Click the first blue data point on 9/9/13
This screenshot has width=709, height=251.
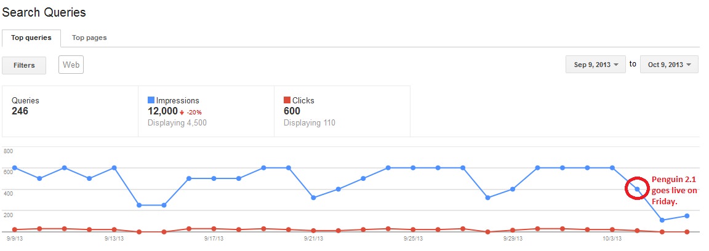coord(15,168)
